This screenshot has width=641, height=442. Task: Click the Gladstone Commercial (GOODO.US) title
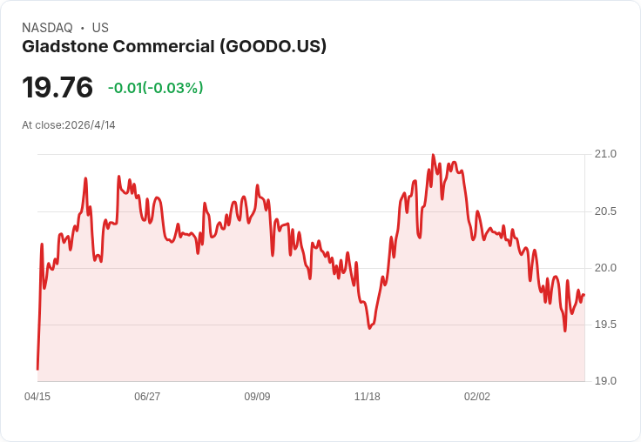(x=174, y=46)
